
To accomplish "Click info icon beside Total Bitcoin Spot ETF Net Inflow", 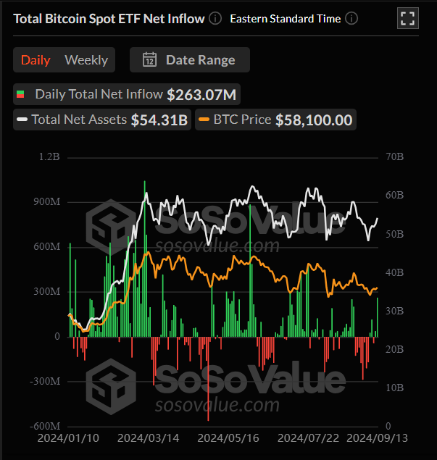I will click(x=215, y=19).
